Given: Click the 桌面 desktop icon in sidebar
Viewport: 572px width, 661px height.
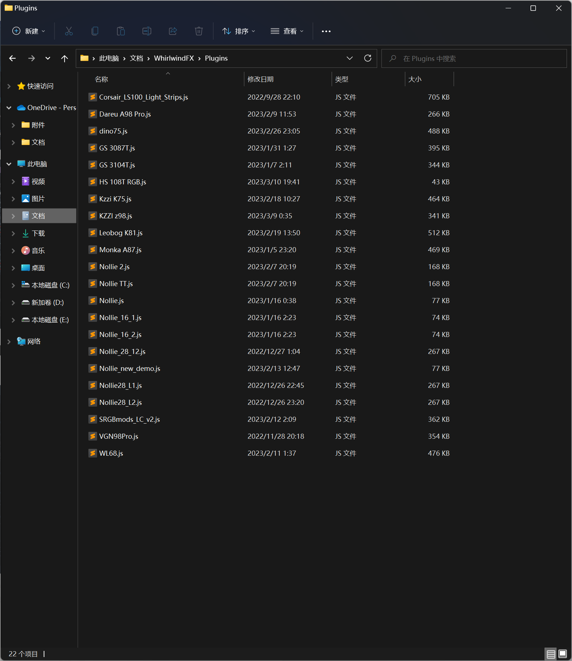Looking at the screenshot, I should pyautogui.click(x=26, y=268).
